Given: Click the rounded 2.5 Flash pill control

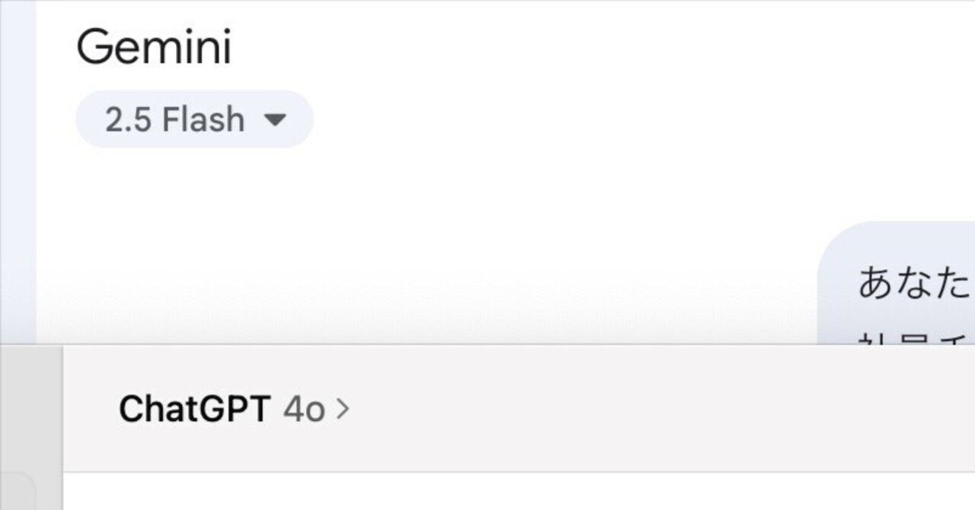Looking at the screenshot, I should point(194,119).
